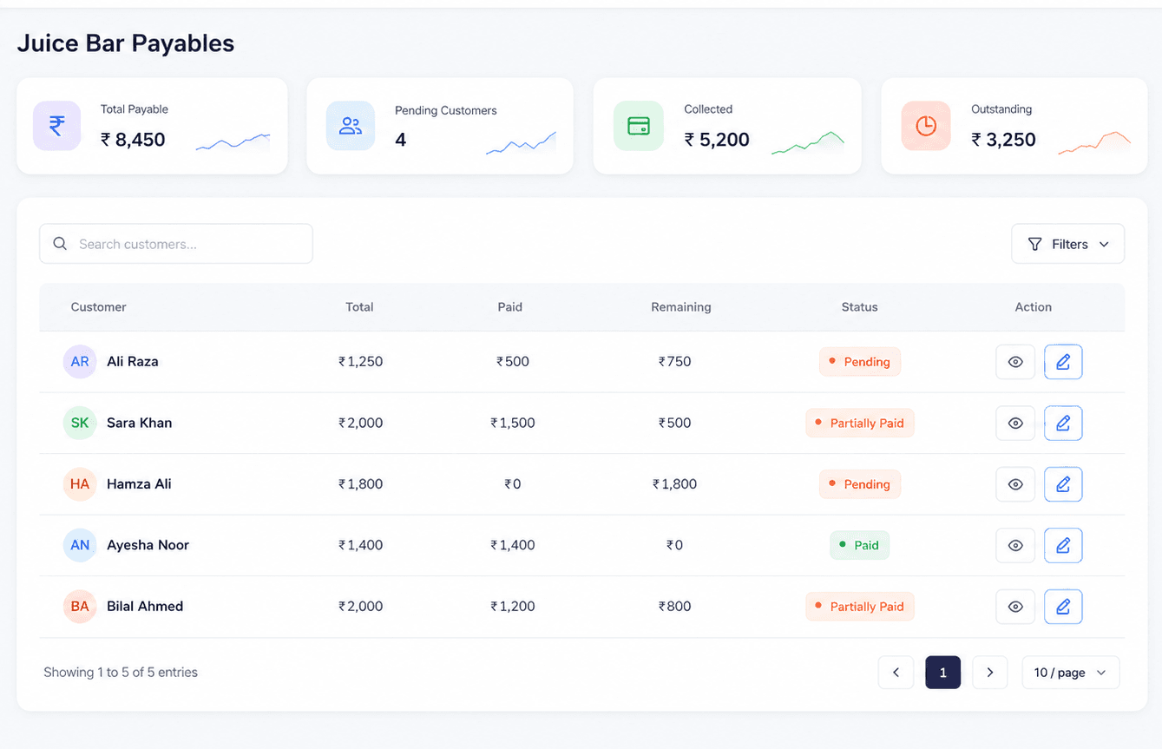Click the ₹ 3,250 Outstanding value

click(x=1003, y=140)
